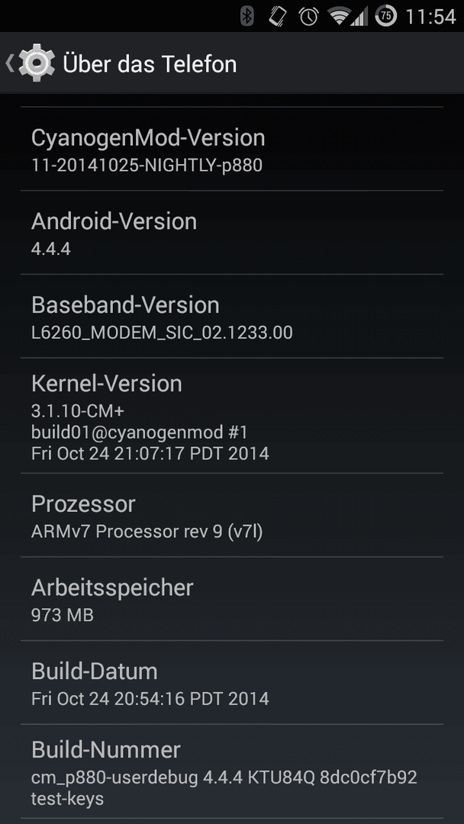The width and height of the screenshot is (464, 824).
Task: Tap the Wi-Fi signal status icon
Action: [340, 16]
